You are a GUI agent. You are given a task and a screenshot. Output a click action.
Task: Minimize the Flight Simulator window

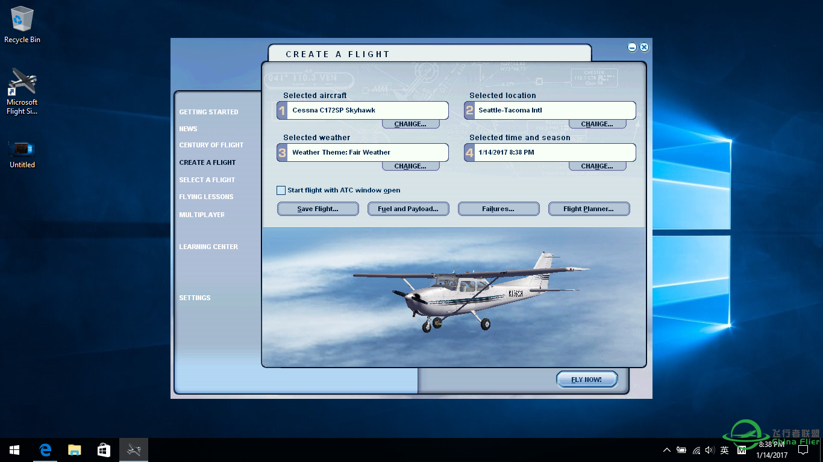(632, 47)
